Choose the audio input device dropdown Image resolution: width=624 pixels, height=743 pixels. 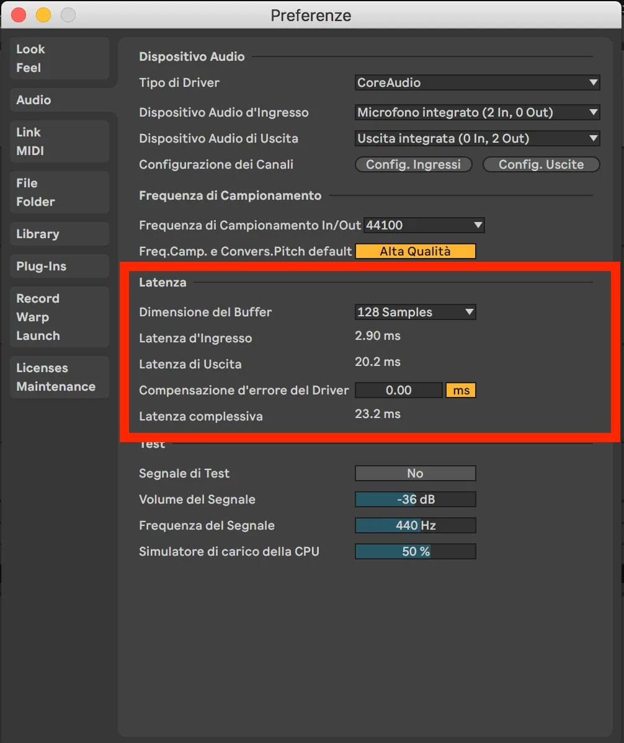(477, 112)
